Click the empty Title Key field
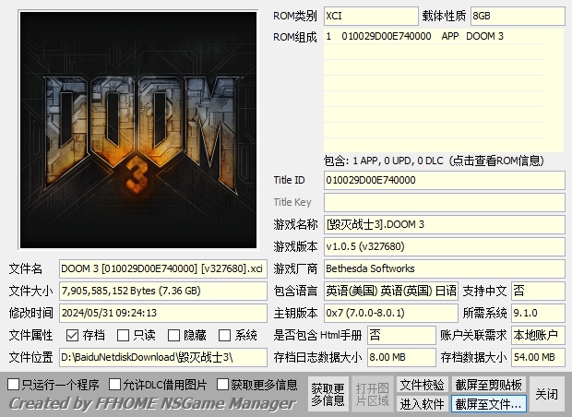This screenshot has height=417, width=572. click(444, 202)
